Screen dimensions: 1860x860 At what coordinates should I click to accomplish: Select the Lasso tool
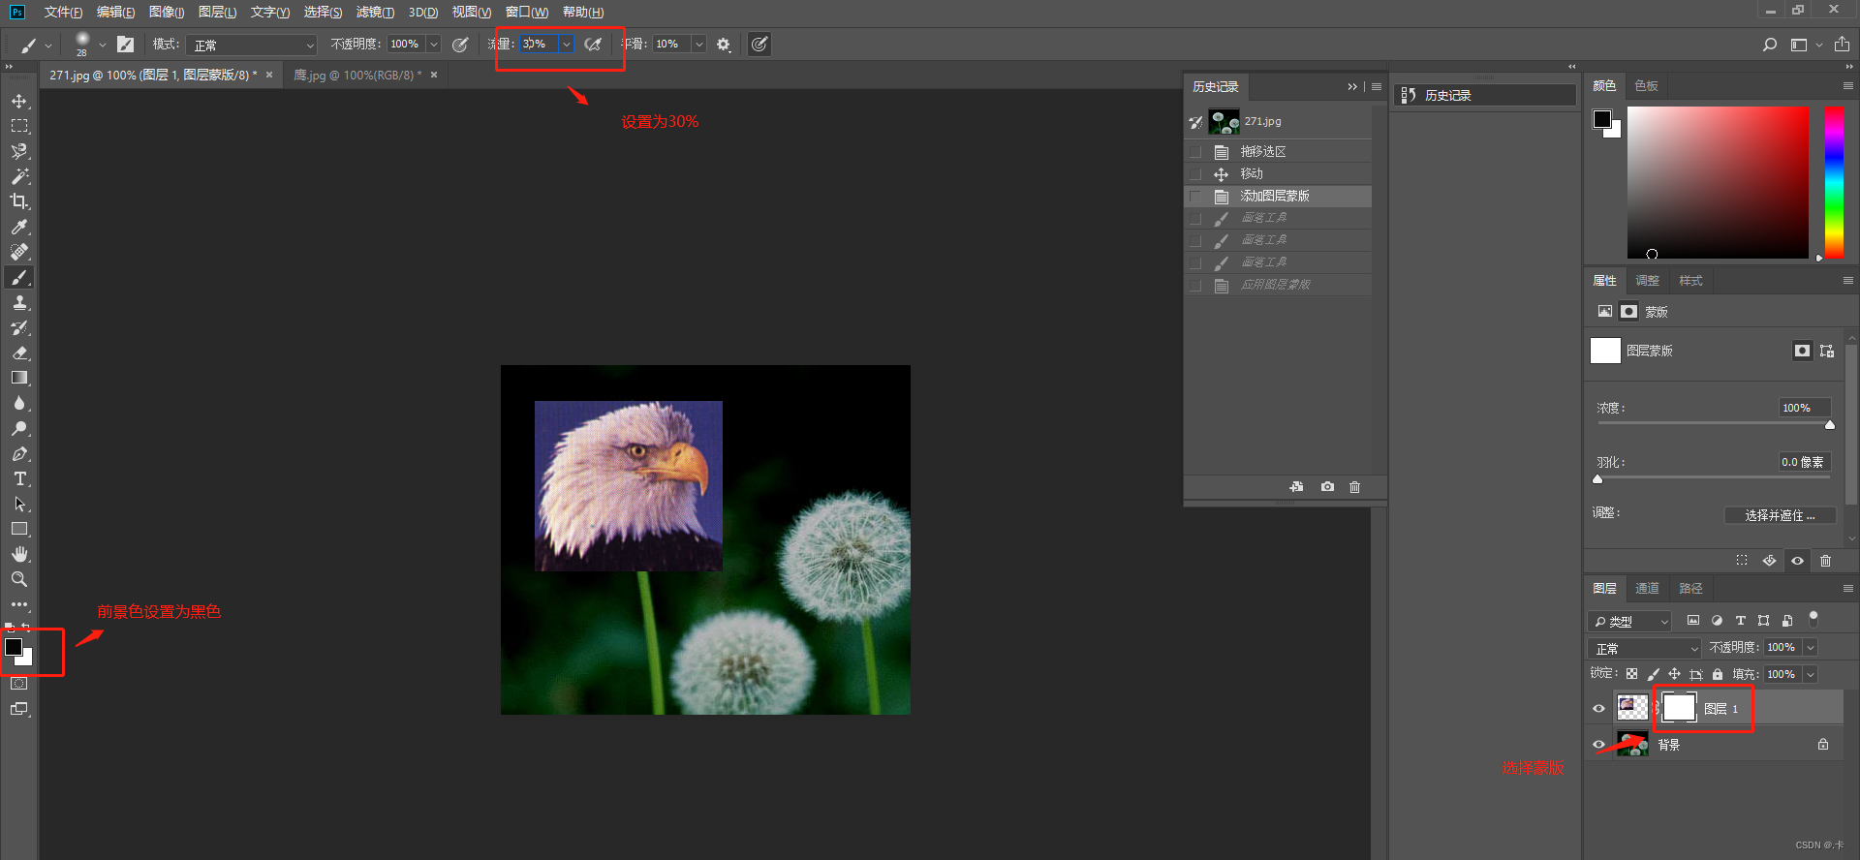[19, 152]
